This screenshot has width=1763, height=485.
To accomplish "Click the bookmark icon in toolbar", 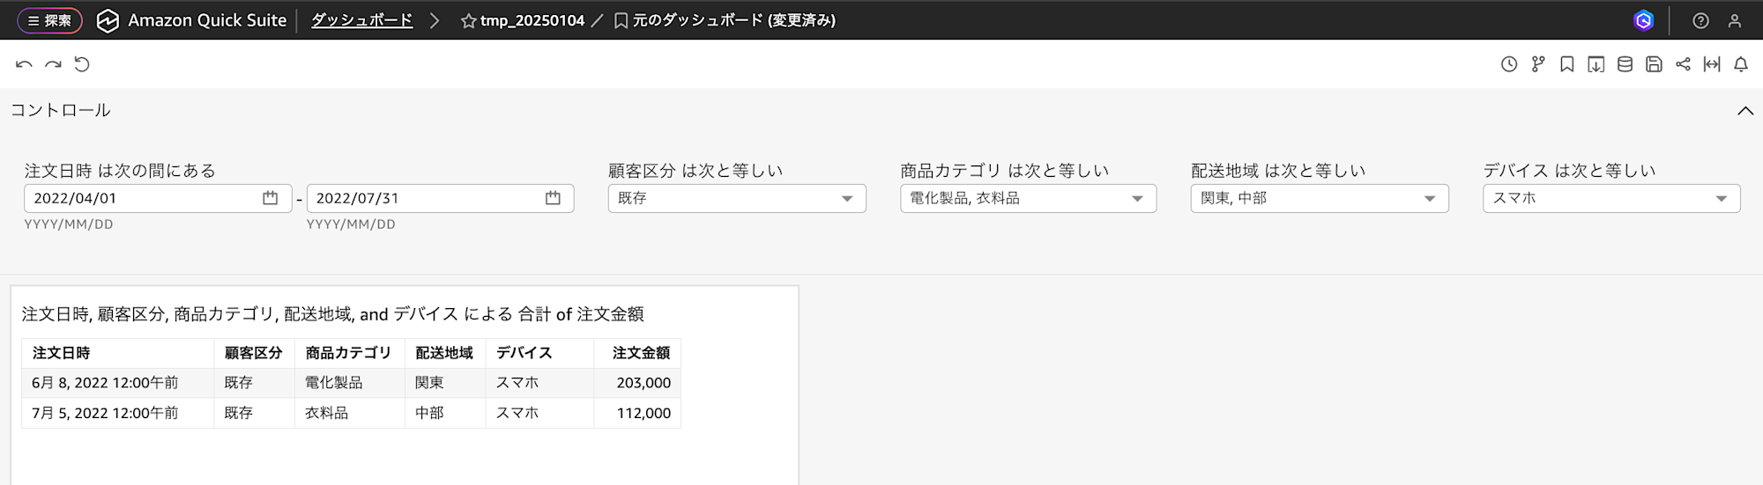I will [x=1566, y=64].
